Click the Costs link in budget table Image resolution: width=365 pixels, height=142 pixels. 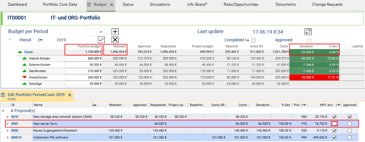pos(29,52)
